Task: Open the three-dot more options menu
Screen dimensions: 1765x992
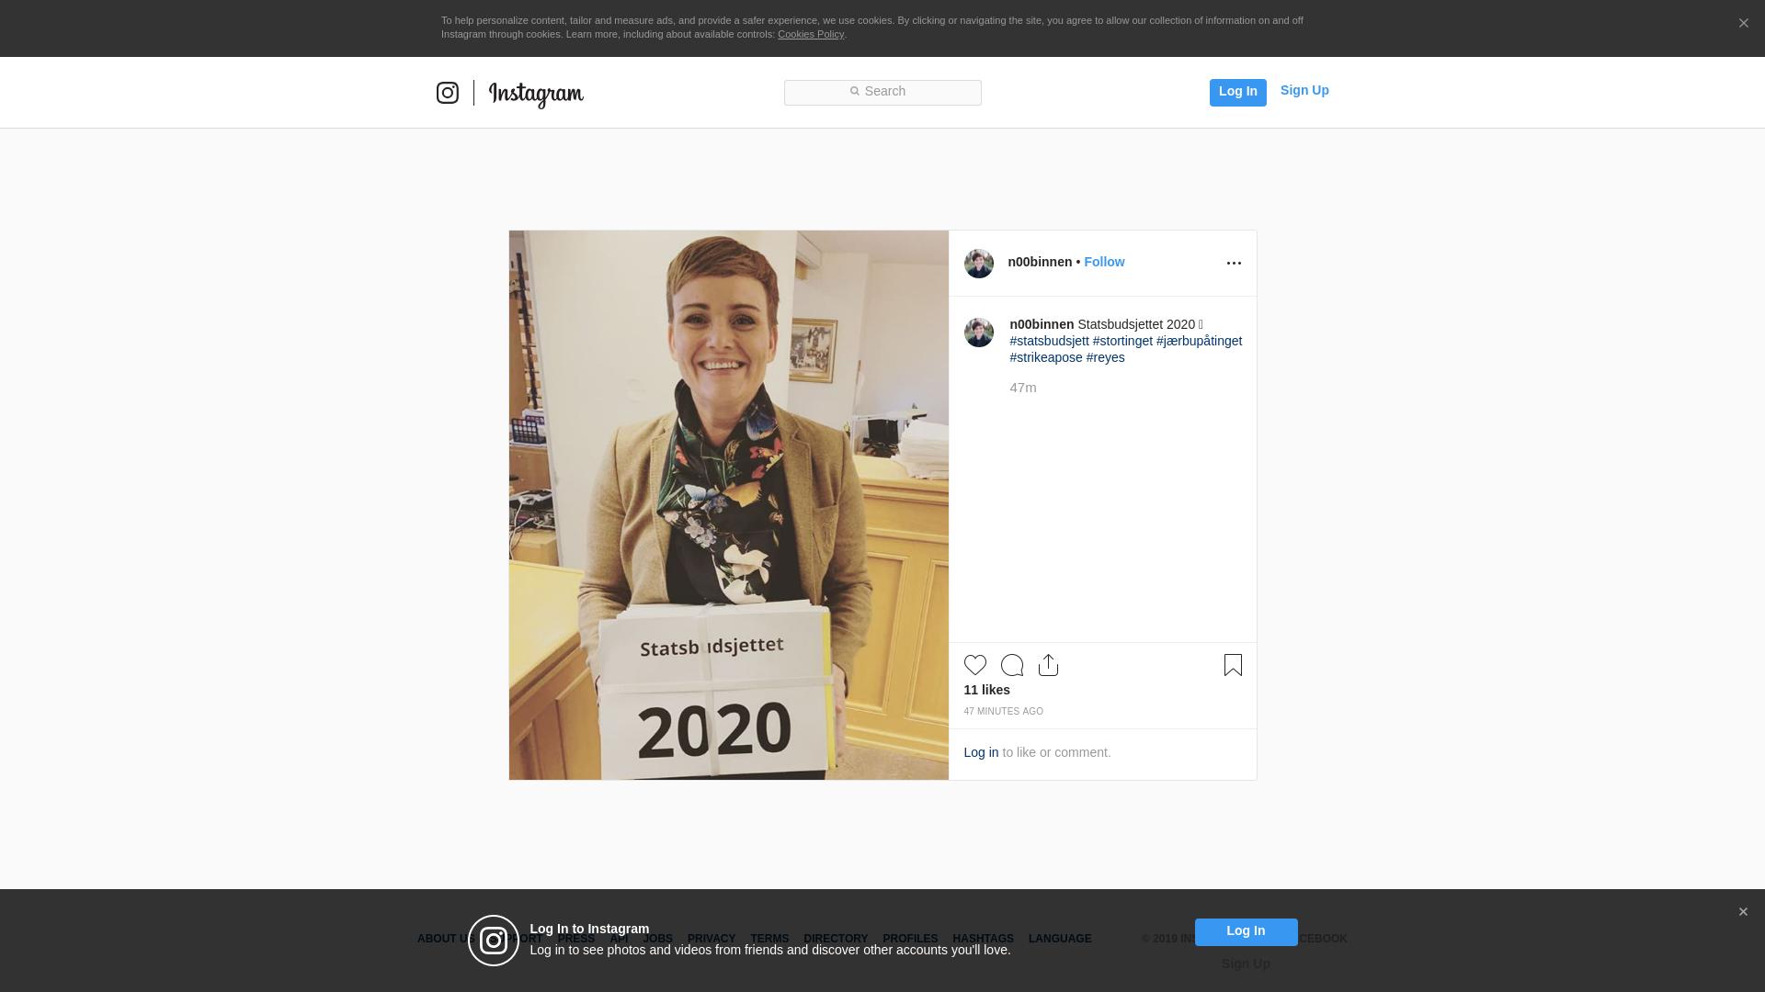Action: pos(1234,264)
